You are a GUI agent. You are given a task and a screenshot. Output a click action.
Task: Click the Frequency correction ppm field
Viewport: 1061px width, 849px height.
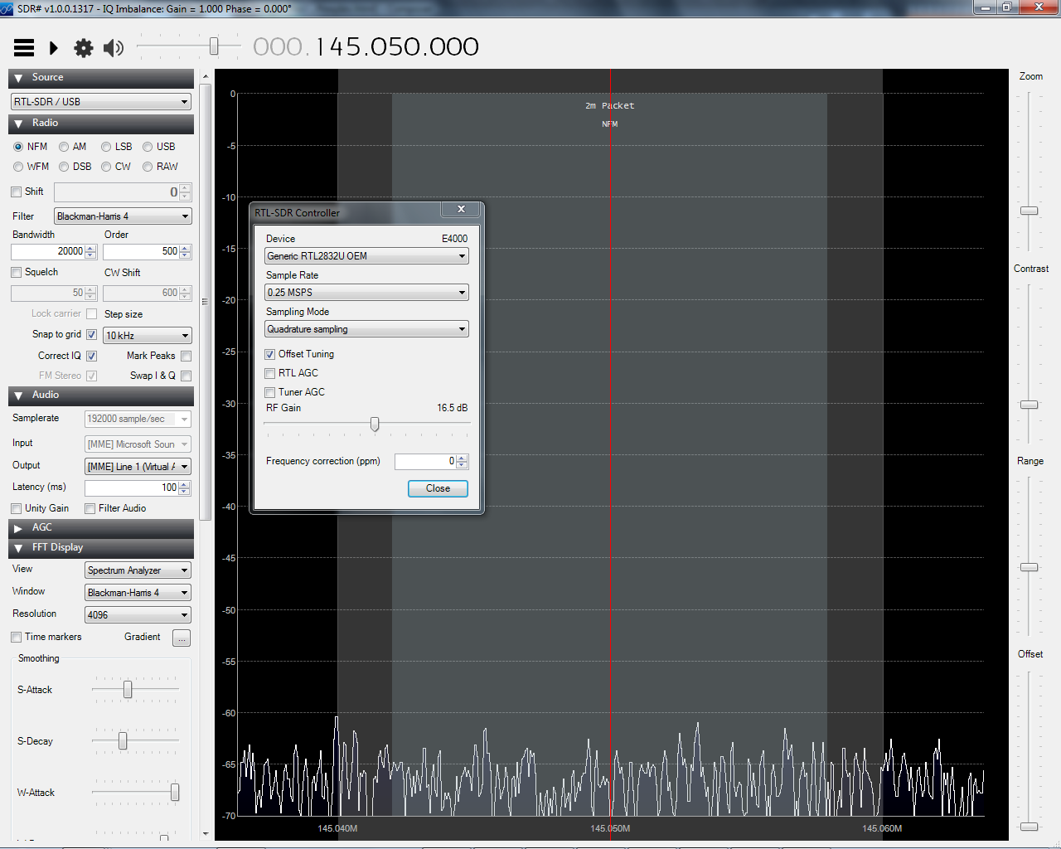pos(432,462)
